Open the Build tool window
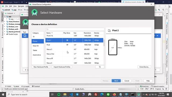The image size is (172, 97). [x=16, y=86]
